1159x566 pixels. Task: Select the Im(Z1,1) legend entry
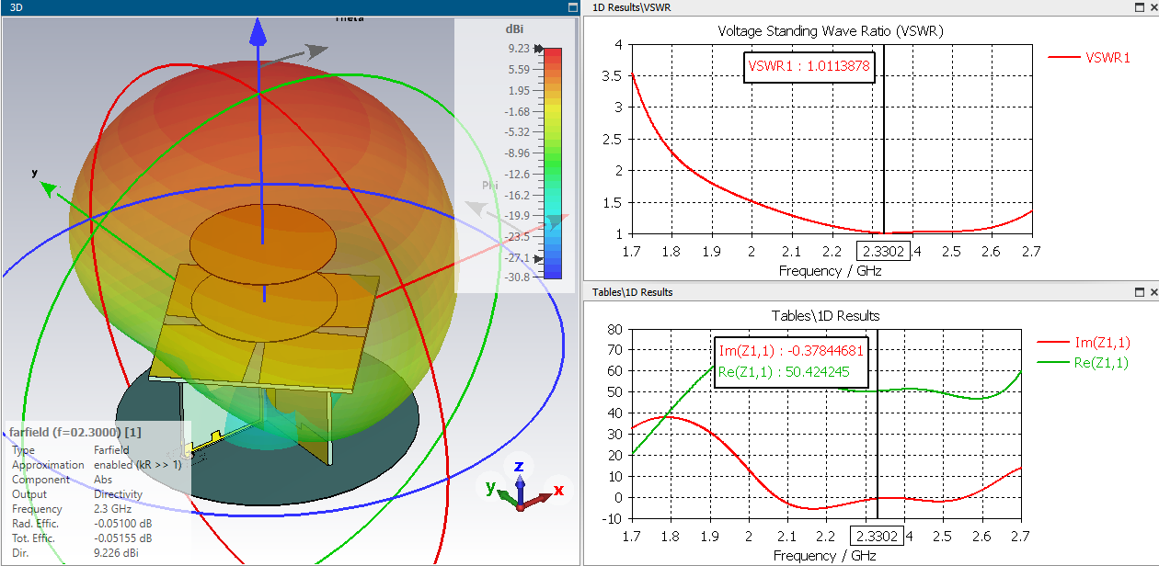click(1084, 343)
